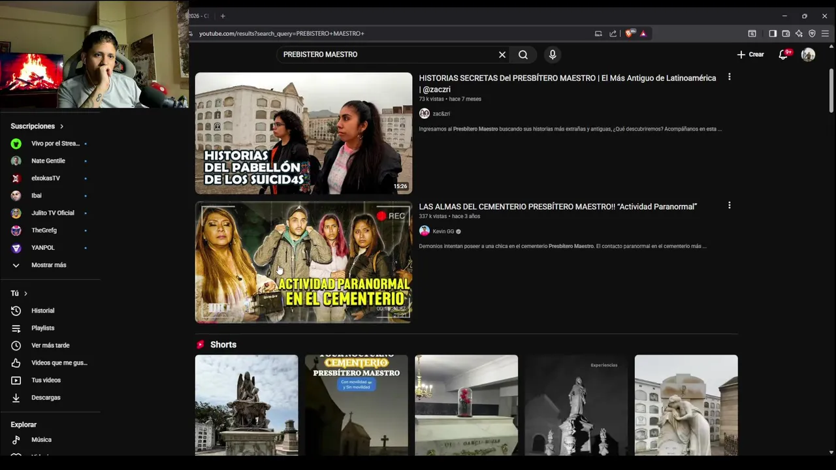This screenshot has height=470, width=836.
Task: Open Brave Rewards triangle icon
Action: [643, 33]
